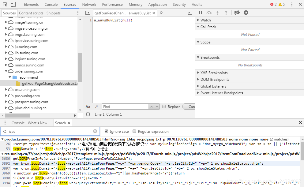Close the getFourPageChan file tab

(x=154, y=13)
